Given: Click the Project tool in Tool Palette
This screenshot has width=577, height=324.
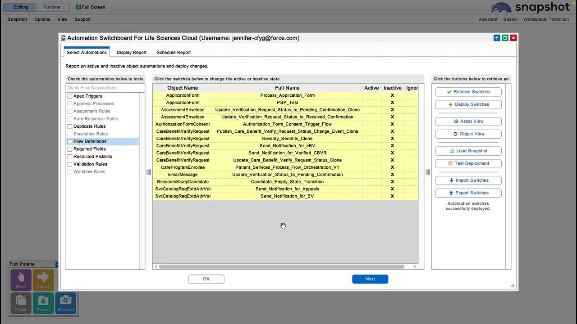Looking at the screenshot, I should (43, 303).
